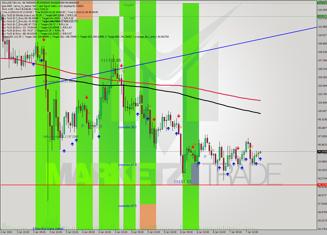Click the 'correction 38.2' label

(127, 127)
